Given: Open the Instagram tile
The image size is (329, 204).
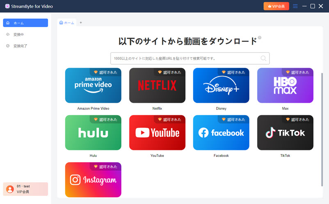Looking at the screenshot, I should pyautogui.click(x=93, y=180).
